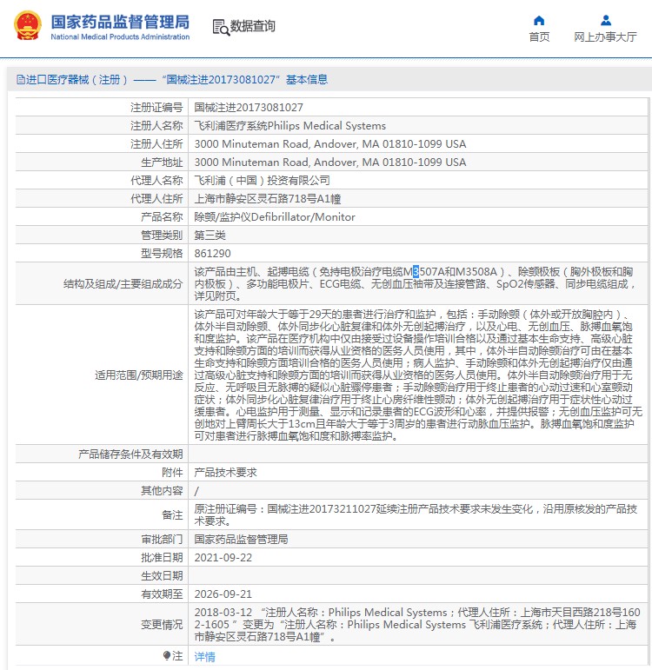Click the 注册人住所 address value
The height and width of the screenshot is (670, 652).
330,144
